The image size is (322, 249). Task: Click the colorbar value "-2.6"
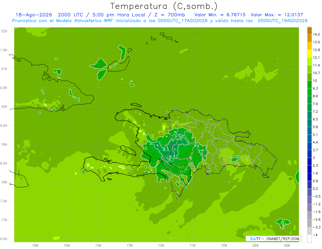317,219
